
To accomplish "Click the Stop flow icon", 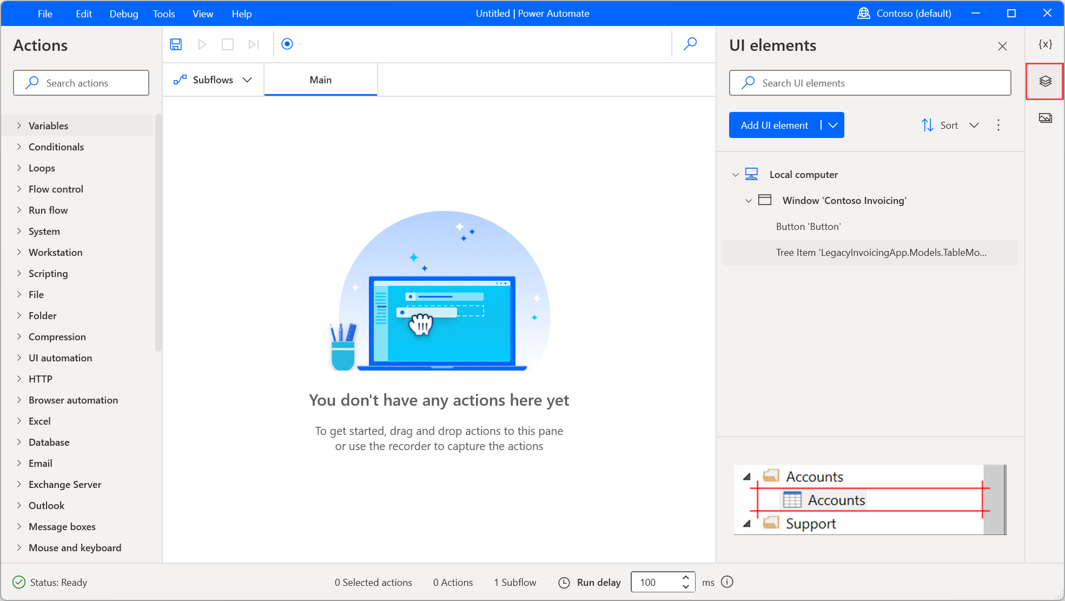I will click(x=228, y=44).
